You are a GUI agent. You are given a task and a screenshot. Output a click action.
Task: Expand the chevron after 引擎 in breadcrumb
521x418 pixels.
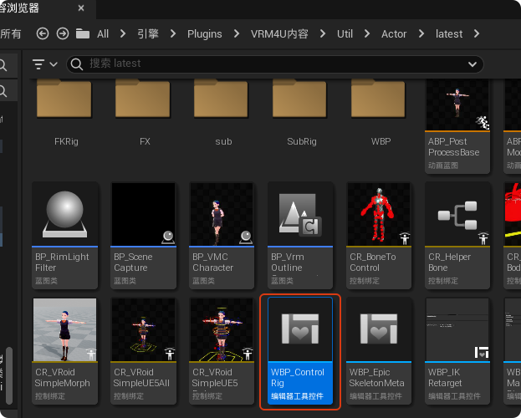click(x=173, y=33)
